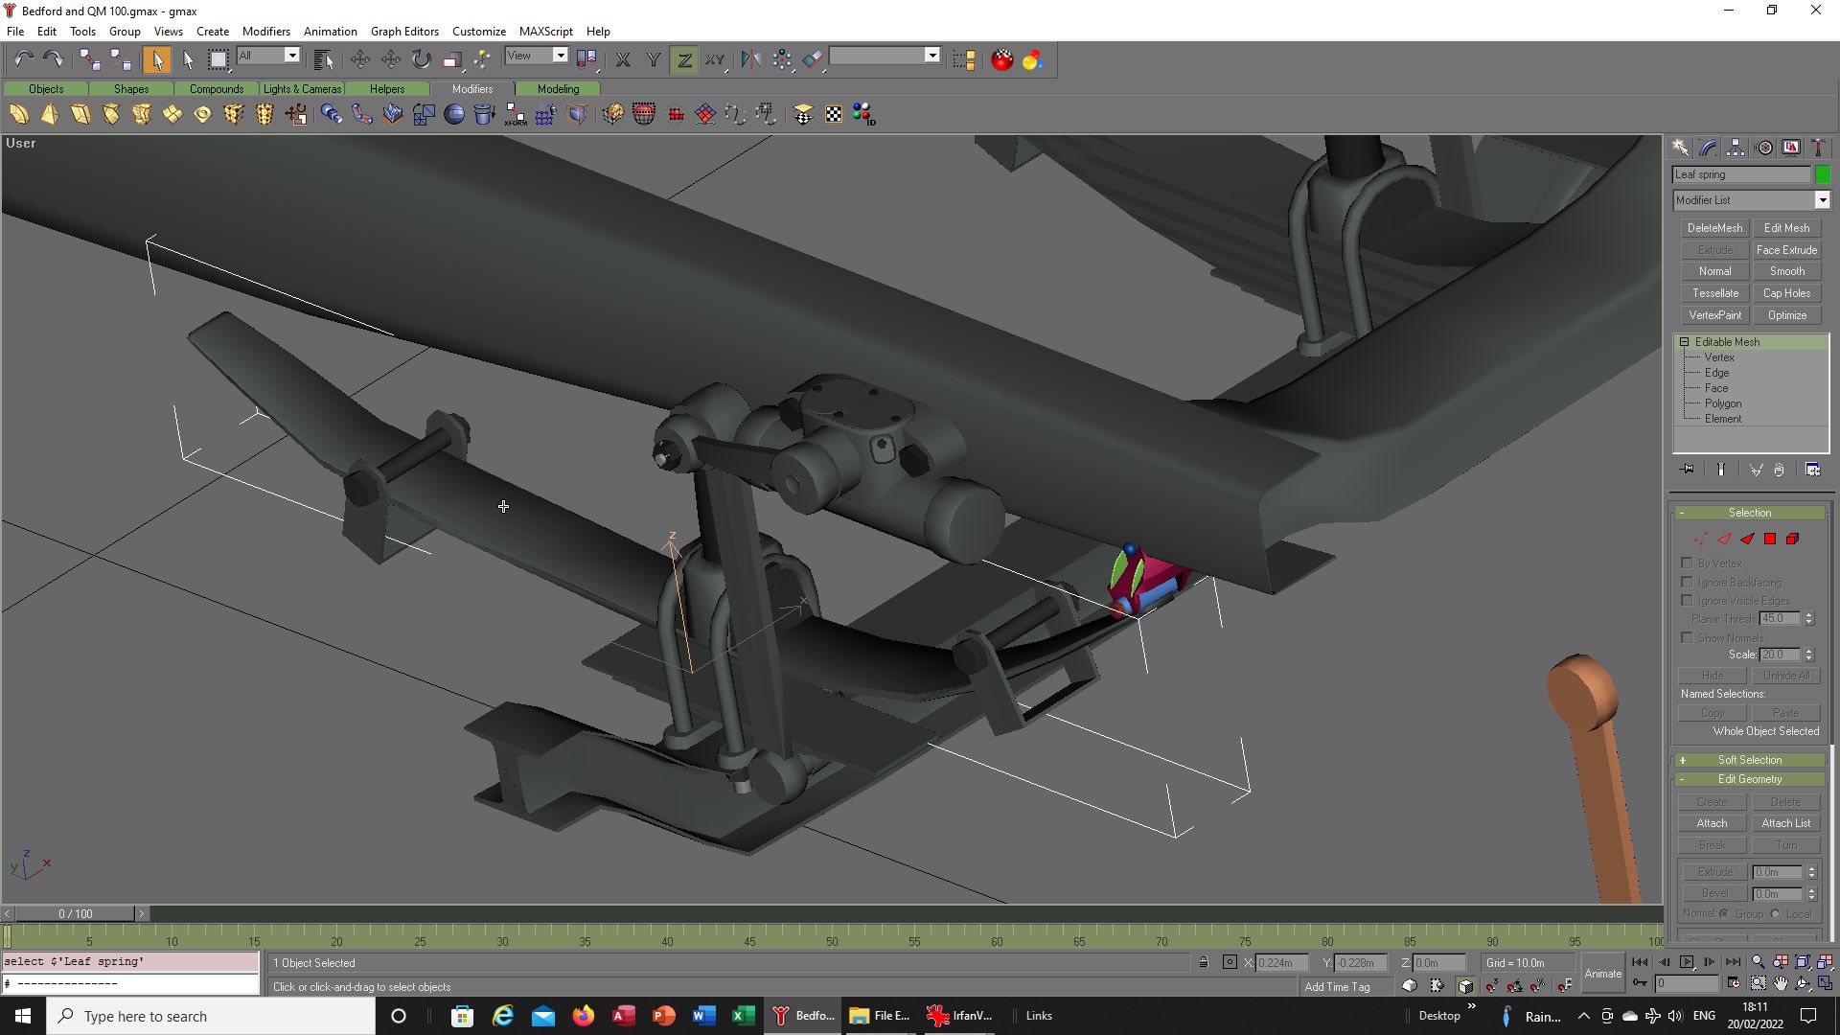Click the Undo arrow icon

coord(23,59)
